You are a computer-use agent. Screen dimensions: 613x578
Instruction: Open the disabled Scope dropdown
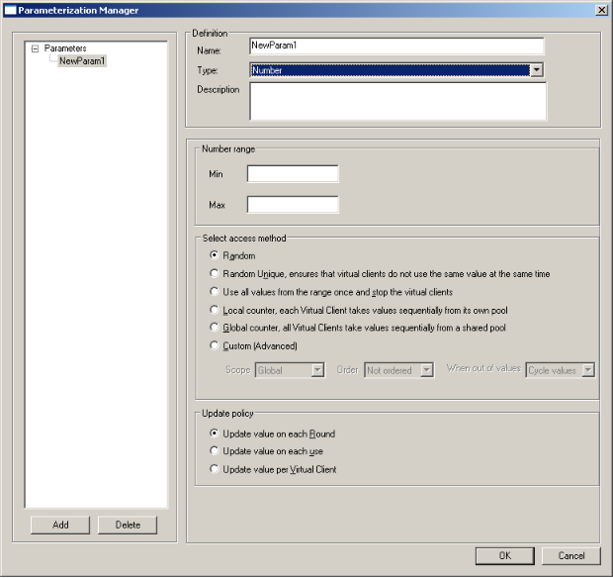290,370
